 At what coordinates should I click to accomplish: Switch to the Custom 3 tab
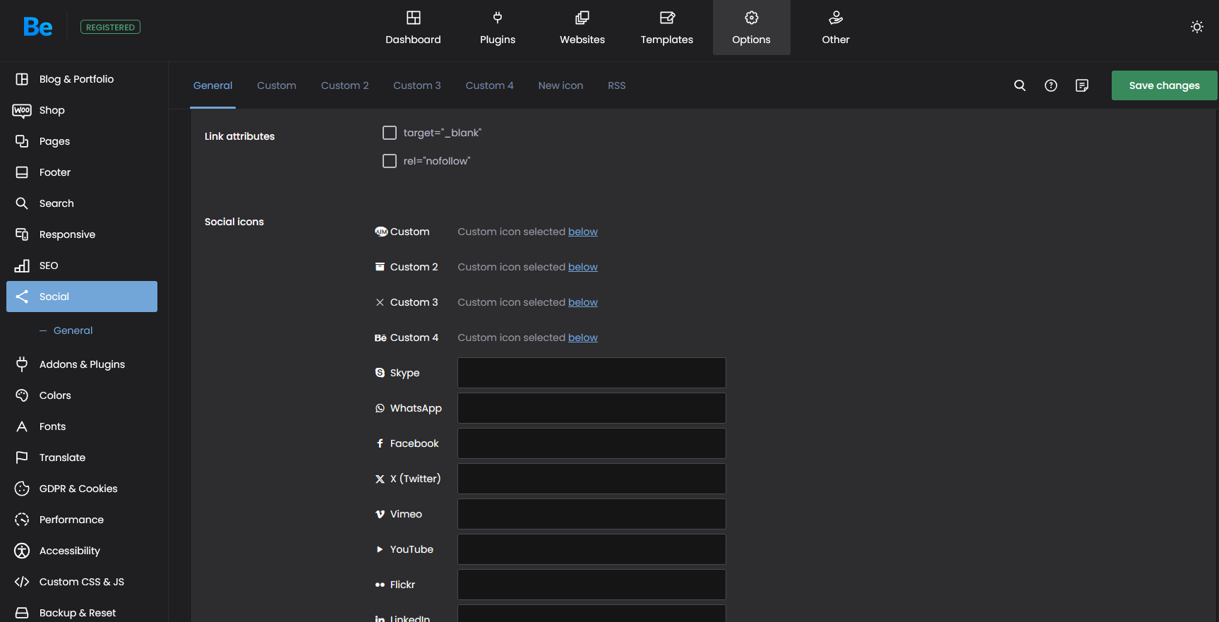(x=417, y=85)
